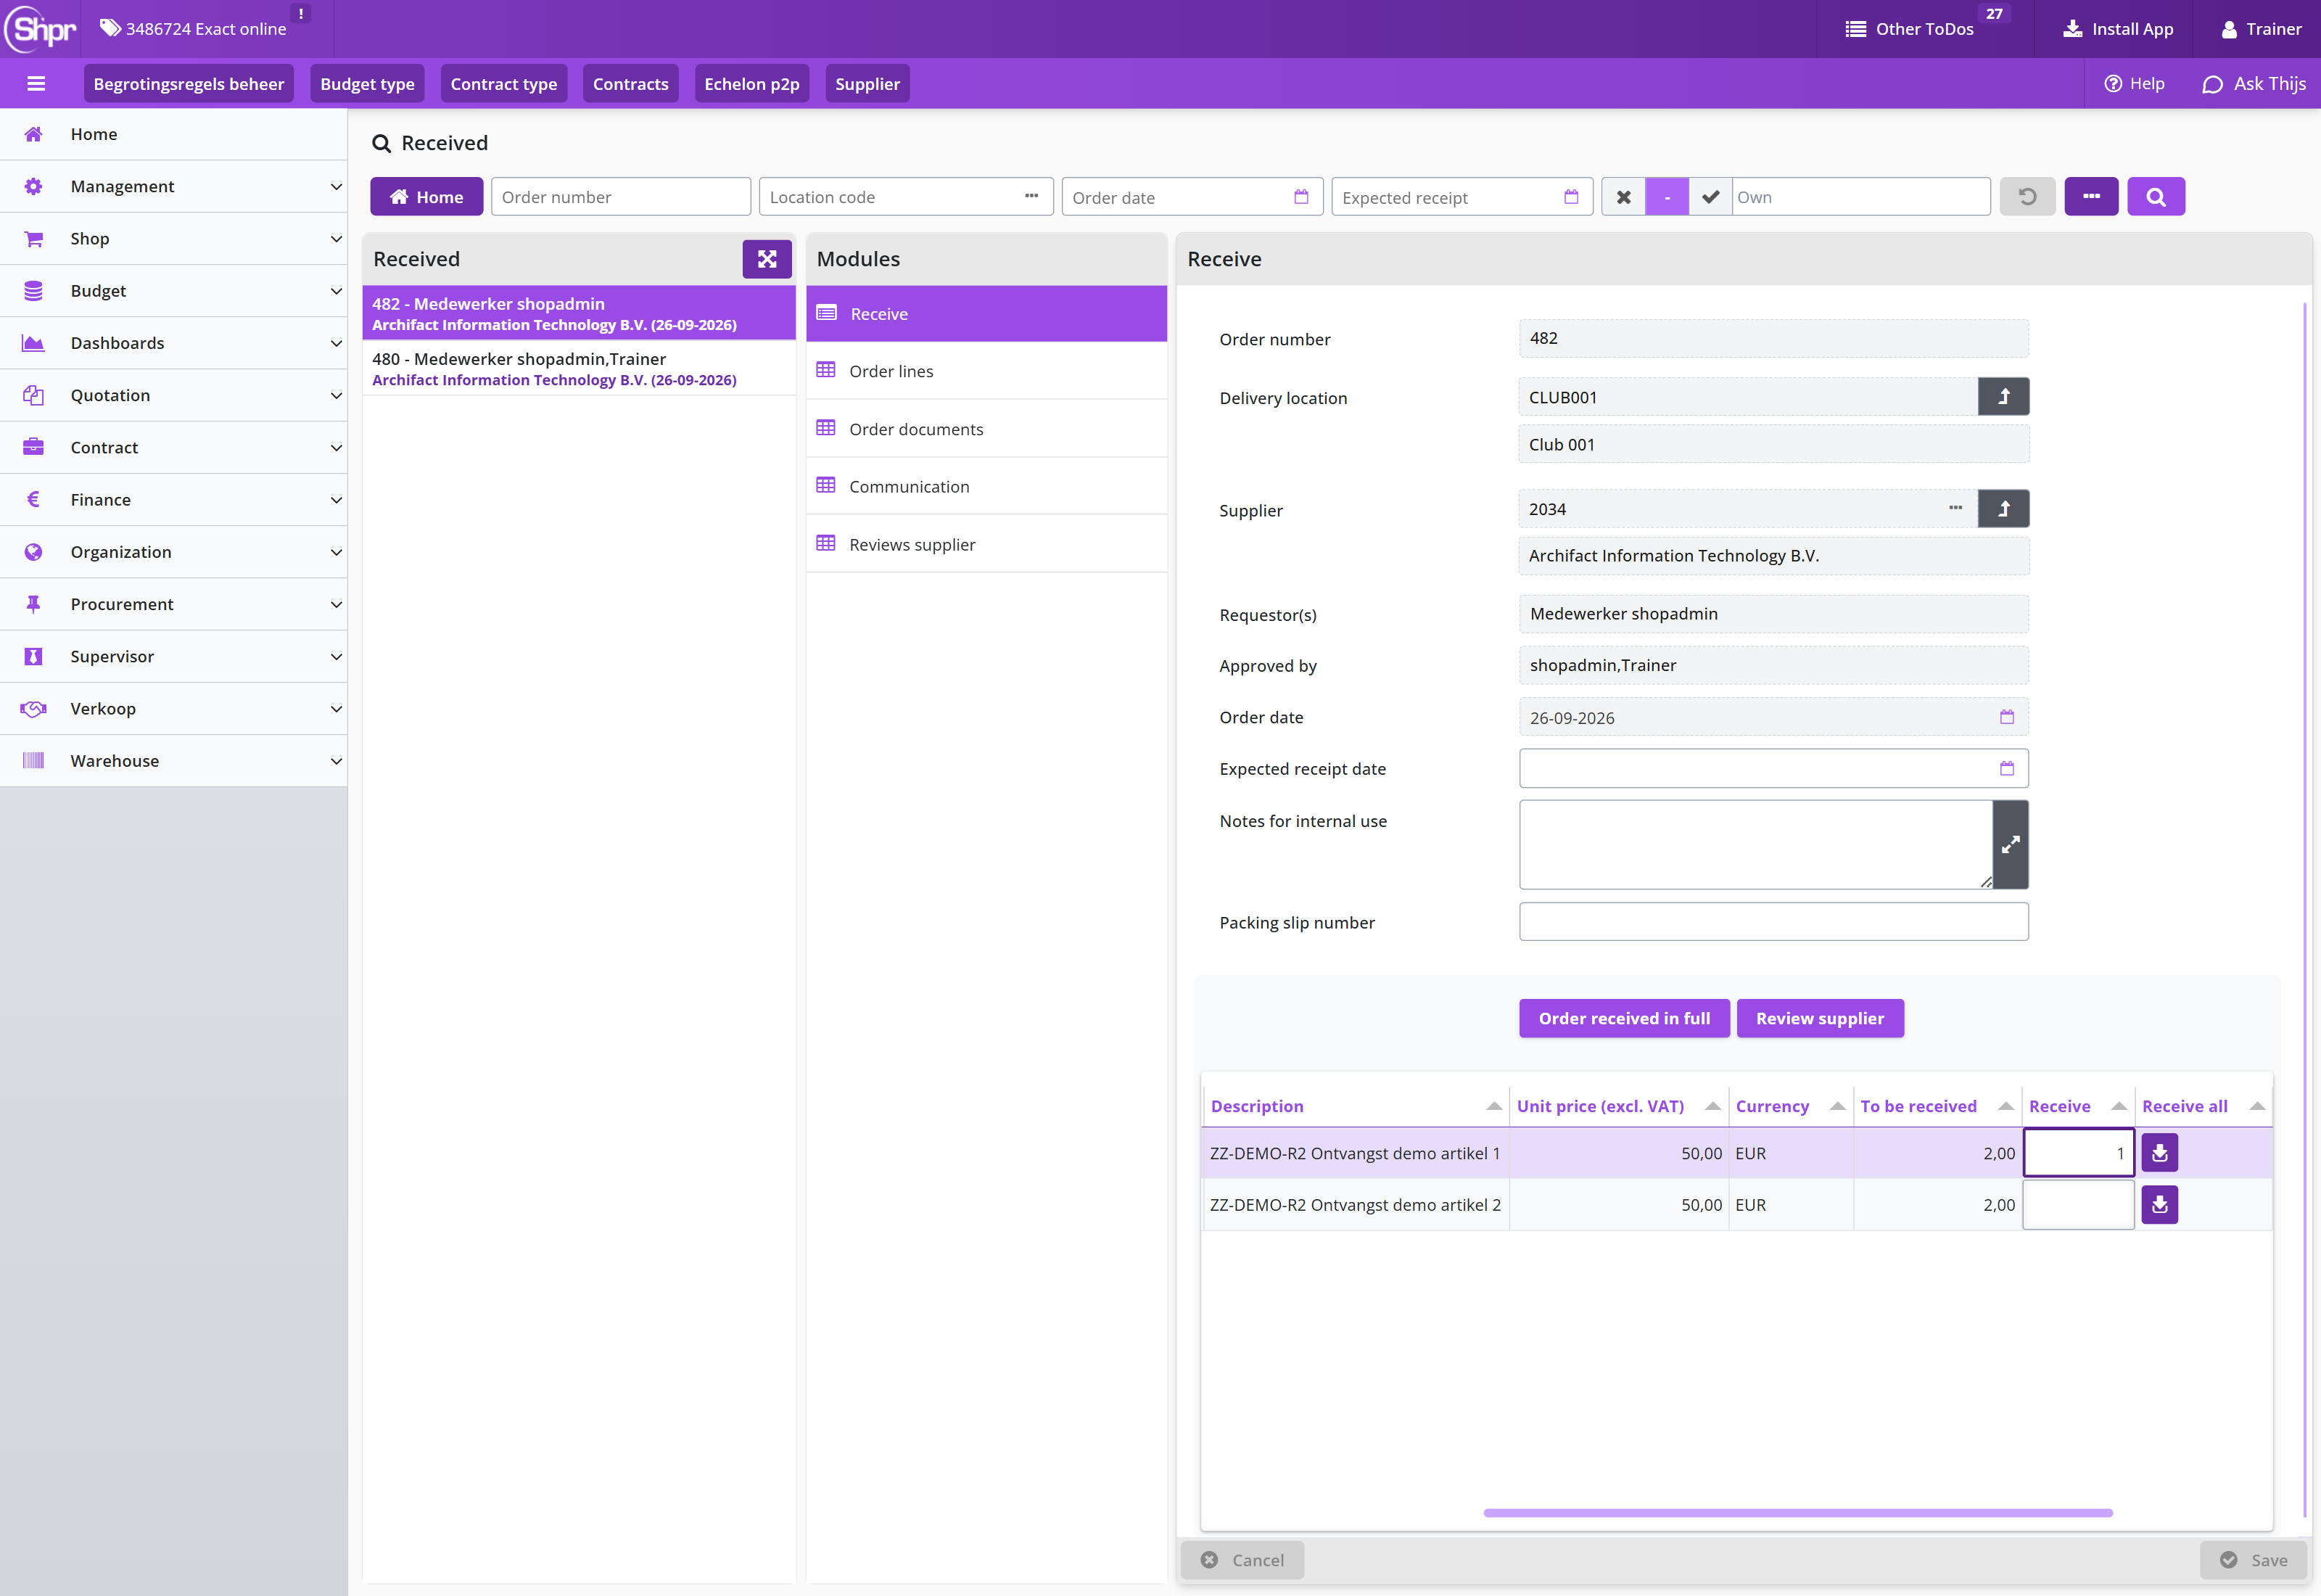Receive all for demo artikel 2
The image size is (2321, 1596).
click(x=2159, y=1205)
